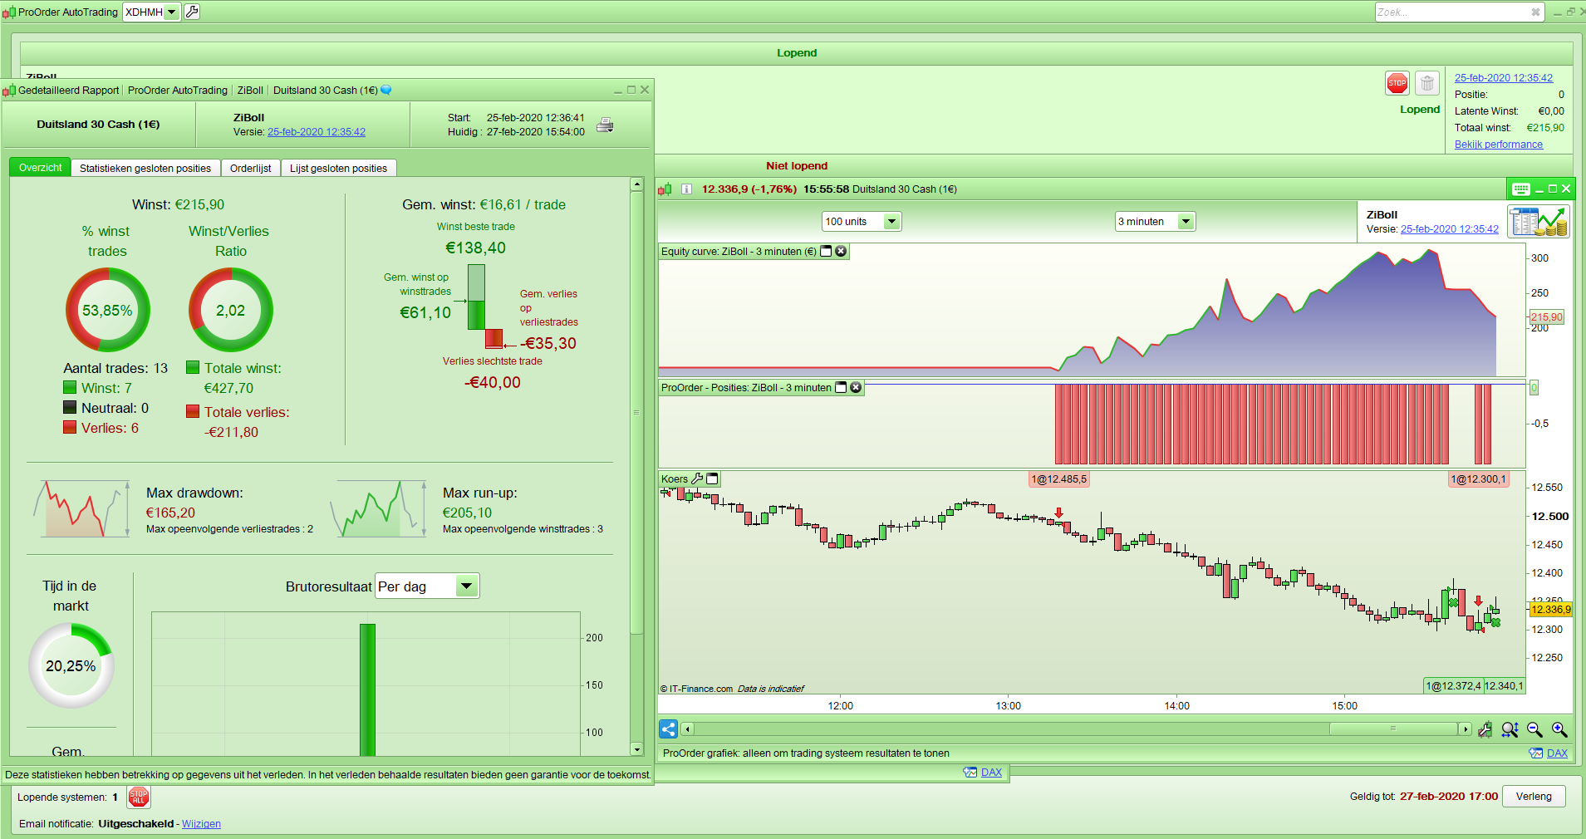Viewport: 1586px width, 839px height.
Task: Click the 2,02 win/loss ratio donut
Action: pyautogui.click(x=231, y=310)
